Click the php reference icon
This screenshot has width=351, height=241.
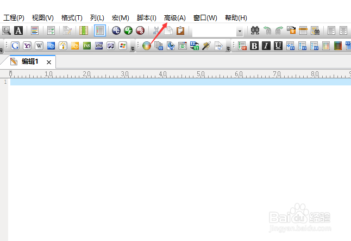99,46
